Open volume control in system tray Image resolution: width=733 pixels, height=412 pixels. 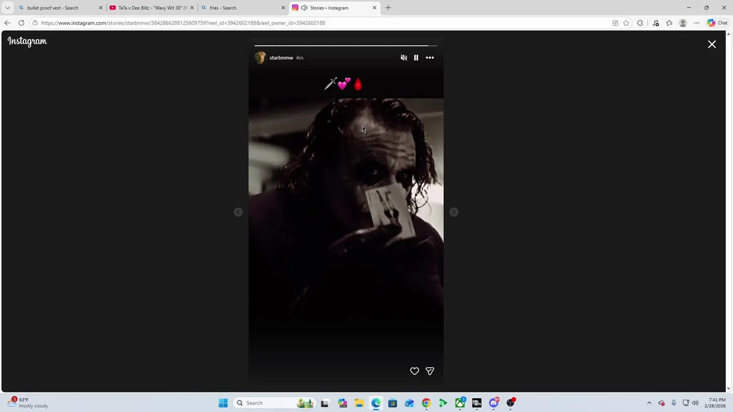tap(695, 403)
